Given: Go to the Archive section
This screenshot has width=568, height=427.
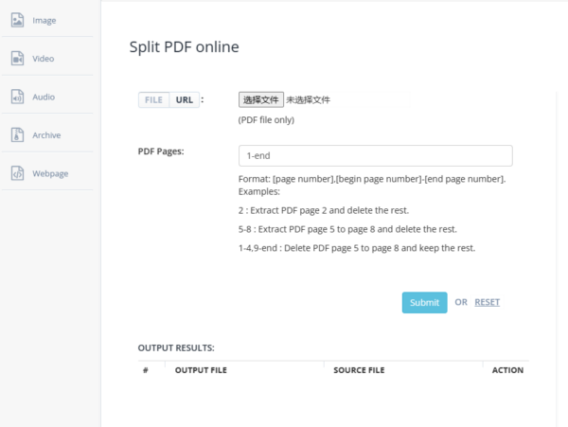Looking at the screenshot, I should click(46, 135).
